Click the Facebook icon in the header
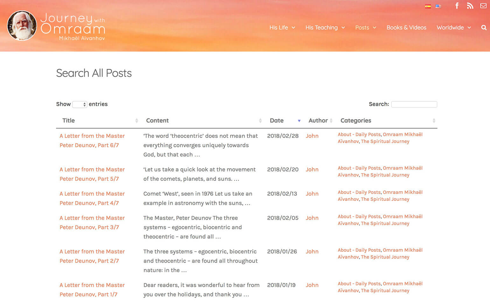Viewport: 490px width, 303px height. 457,5
